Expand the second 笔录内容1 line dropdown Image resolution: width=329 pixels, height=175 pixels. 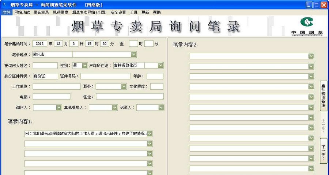tap(150, 144)
